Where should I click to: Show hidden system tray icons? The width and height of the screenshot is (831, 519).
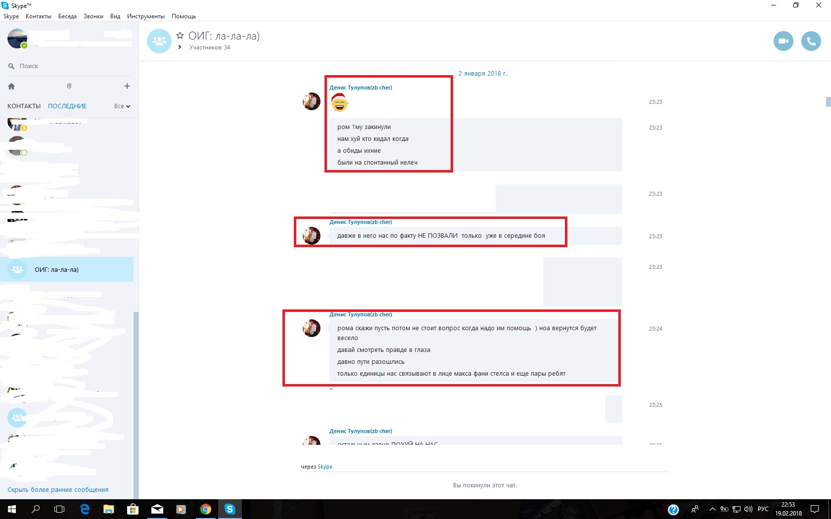[x=713, y=509]
